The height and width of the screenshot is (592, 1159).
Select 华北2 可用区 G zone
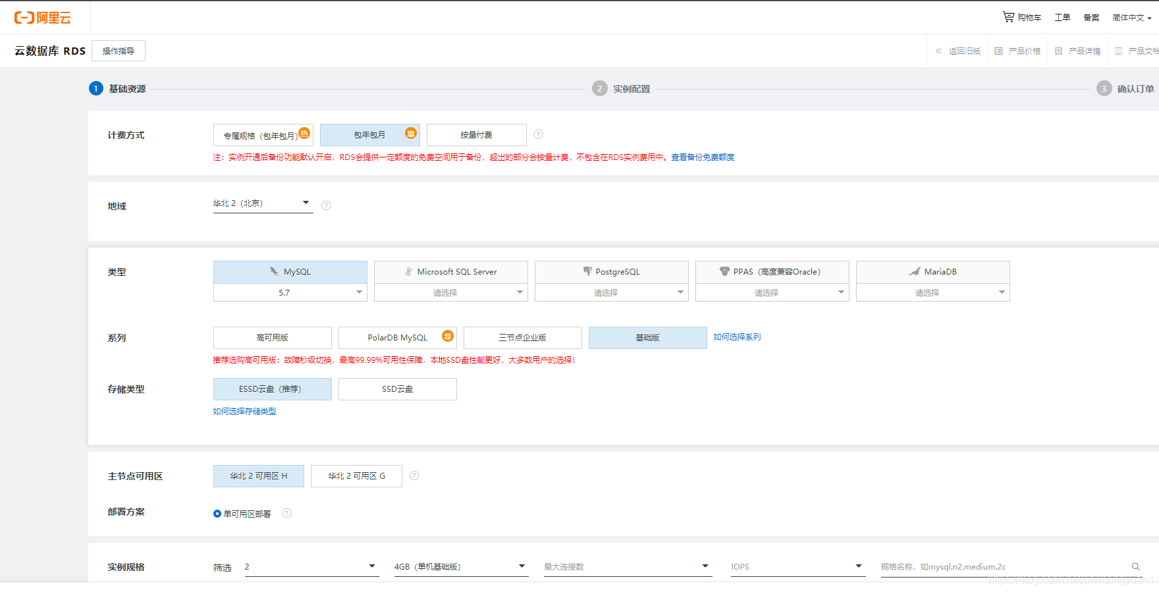357,476
